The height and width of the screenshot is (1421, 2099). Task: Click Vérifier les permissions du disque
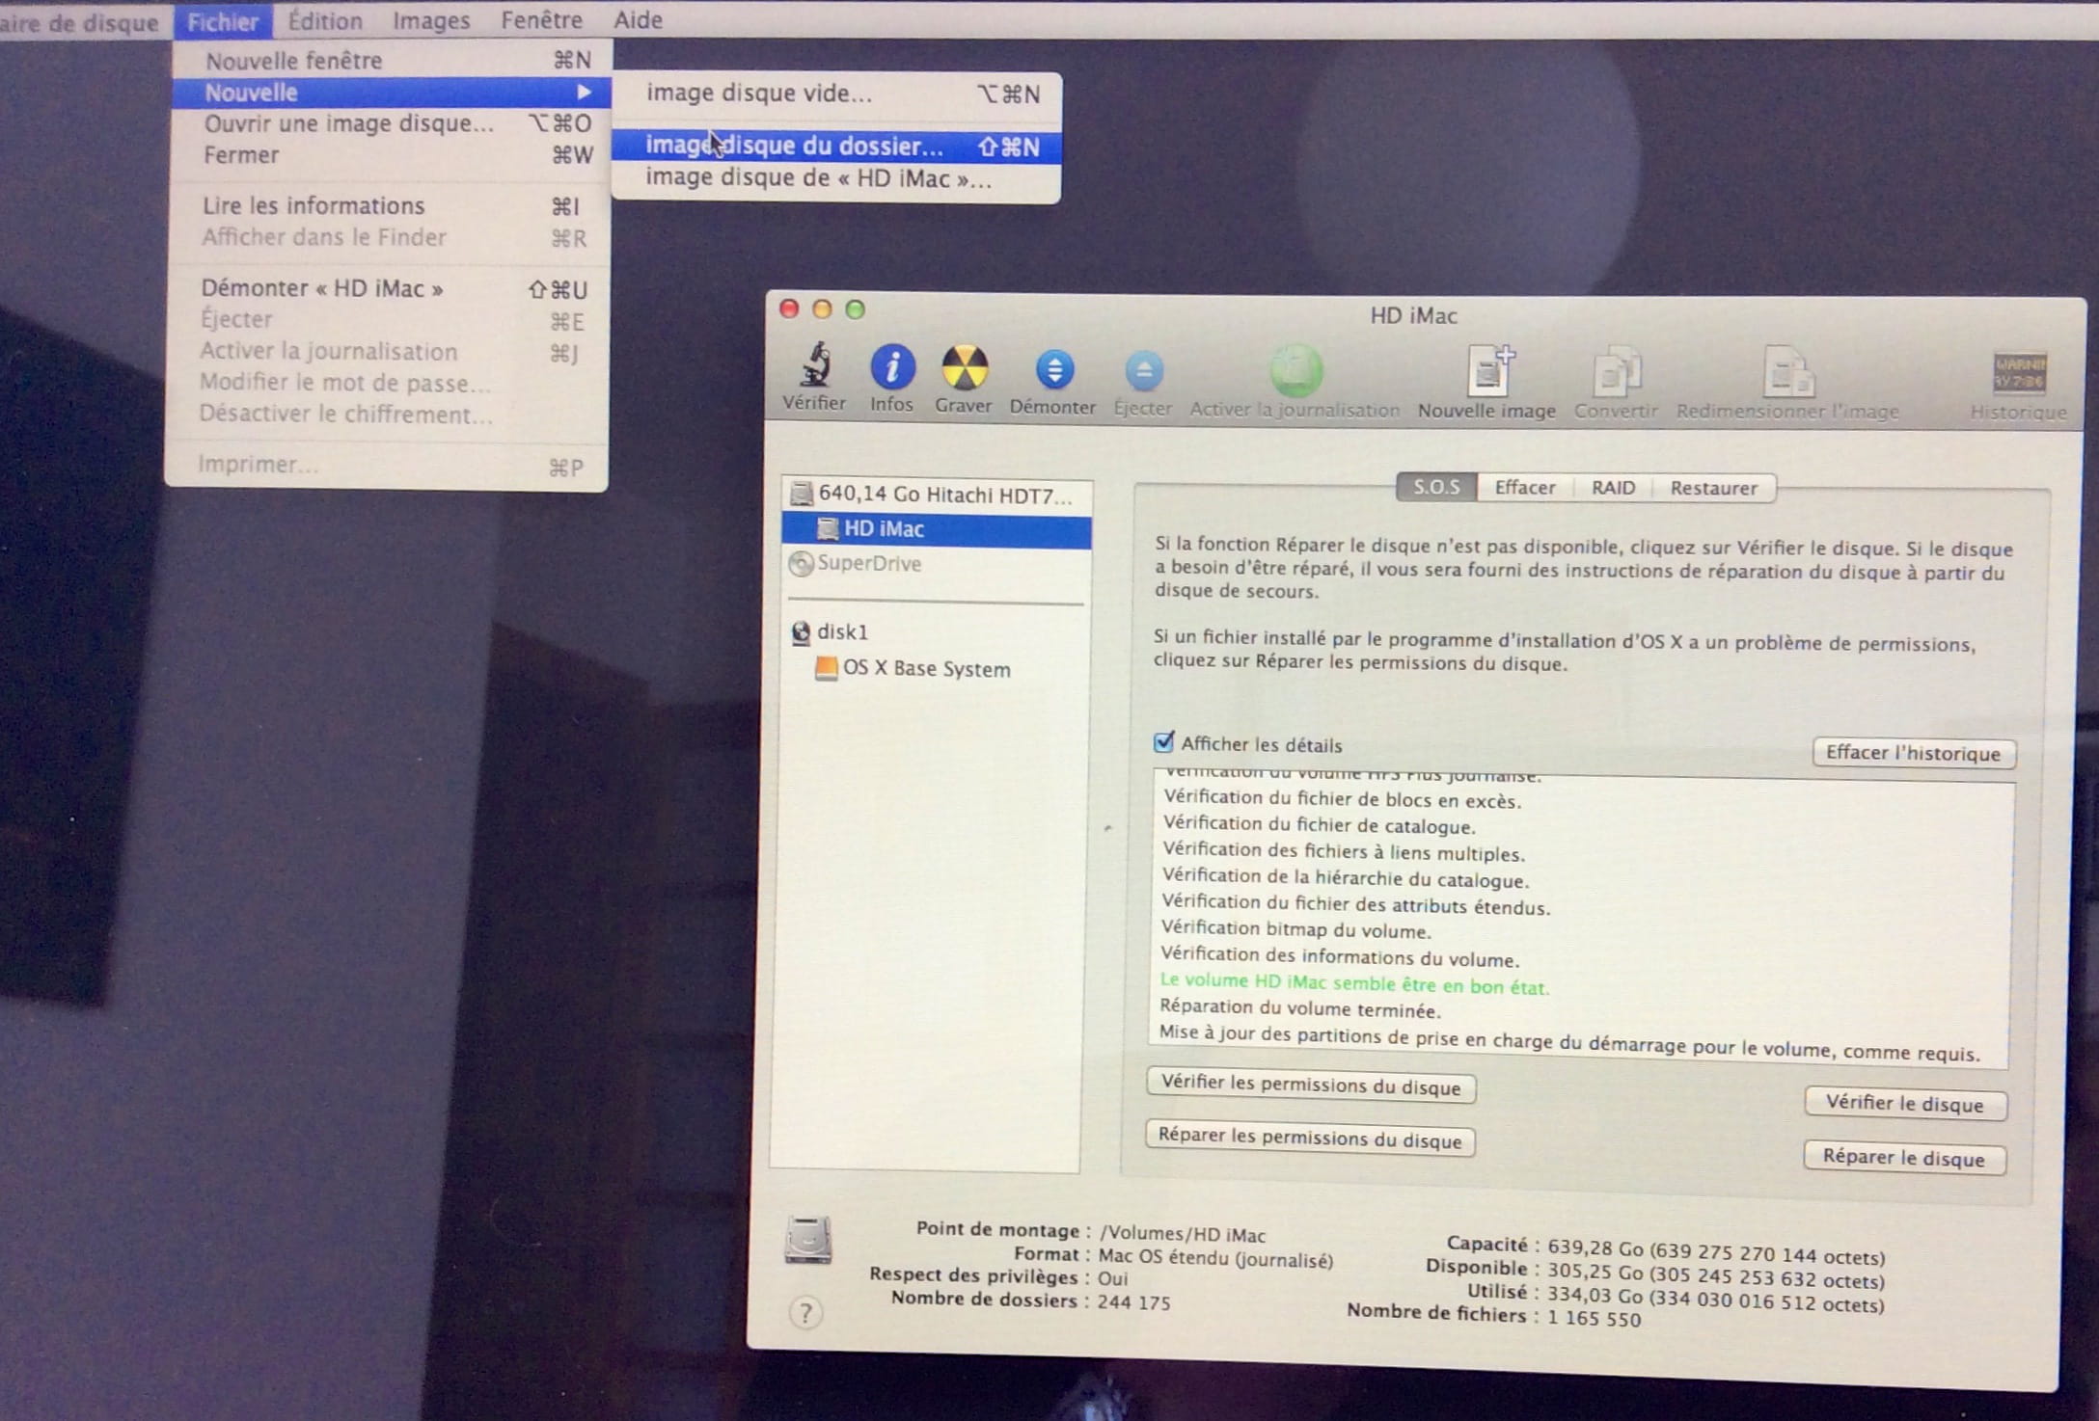click(x=1311, y=1086)
